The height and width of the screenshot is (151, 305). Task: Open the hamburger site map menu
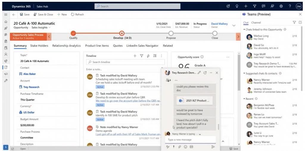(x=6, y=15)
